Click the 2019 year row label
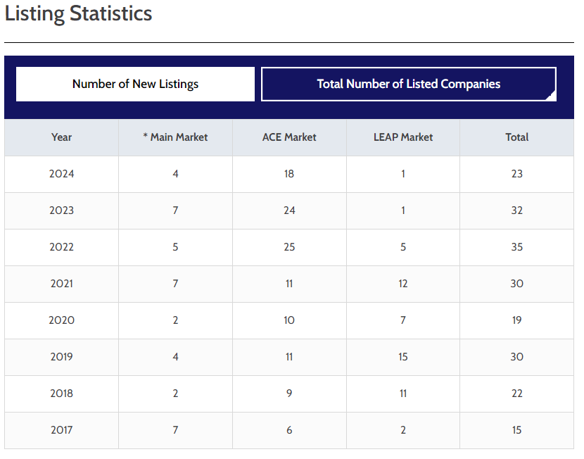The image size is (584, 459). tap(61, 357)
